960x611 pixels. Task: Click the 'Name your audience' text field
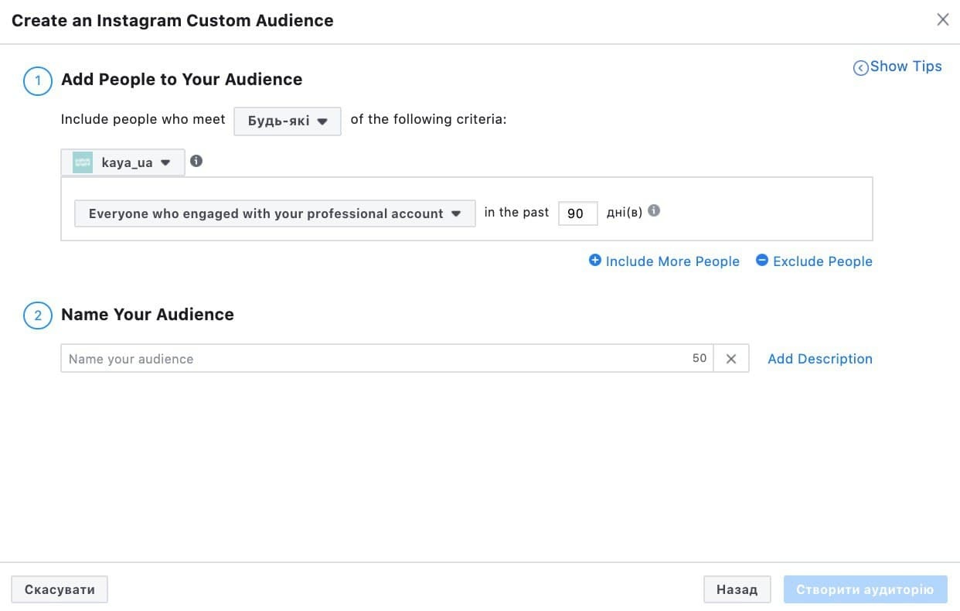coord(379,359)
